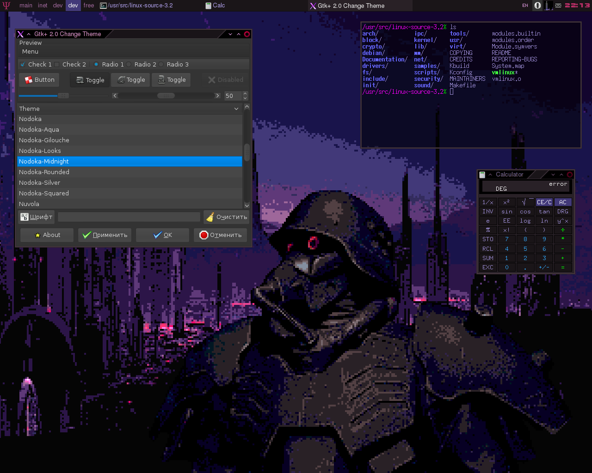Click the X icon in the Change Theme title bar
The height and width of the screenshot is (473, 592).
point(20,34)
